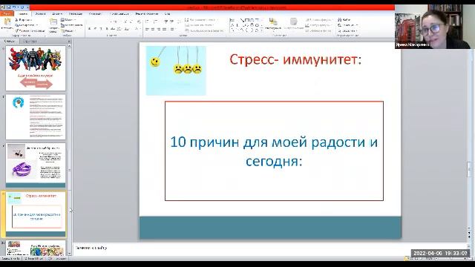475x267 pixels.
Task: Toggle strikethrough formatting
Action: 113,29
